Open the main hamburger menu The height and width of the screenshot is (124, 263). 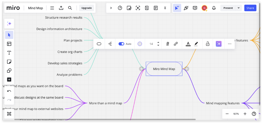[x=52, y=8]
